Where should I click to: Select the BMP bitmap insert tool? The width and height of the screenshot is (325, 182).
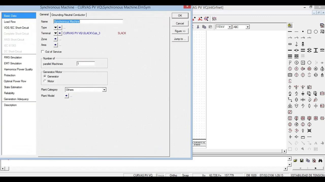click(x=316, y=149)
